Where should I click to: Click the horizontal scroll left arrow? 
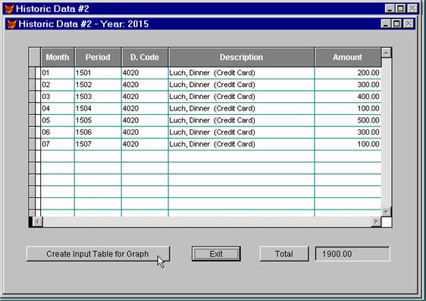(37, 222)
